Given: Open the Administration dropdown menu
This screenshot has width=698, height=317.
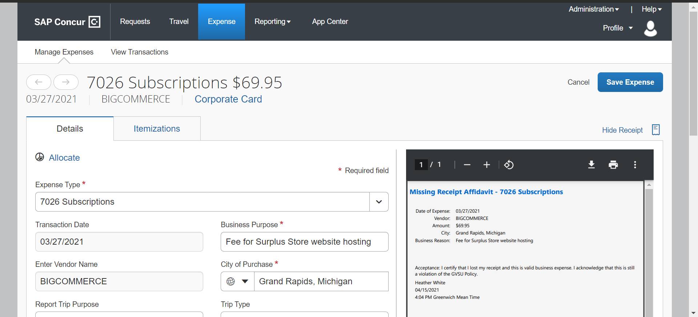Looking at the screenshot, I should (x=594, y=9).
